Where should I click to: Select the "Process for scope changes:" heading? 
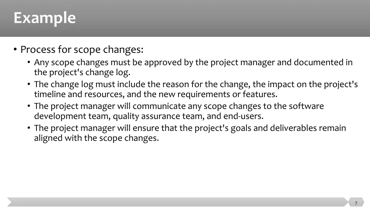point(82,49)
